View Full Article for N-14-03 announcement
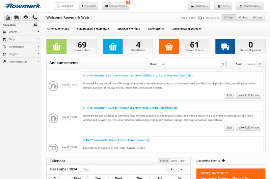This screenshot has height=179, width=270. click(x=249, y=128)
